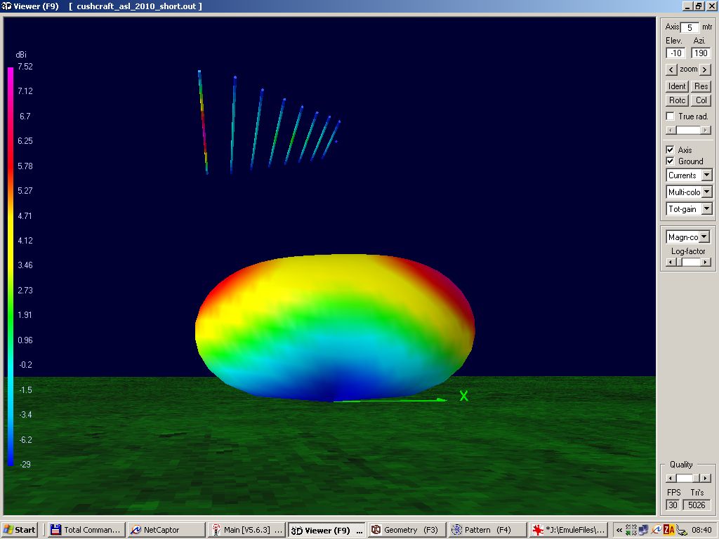
Task: Click the Log-factor slider track
Action: tap(688, 262)
